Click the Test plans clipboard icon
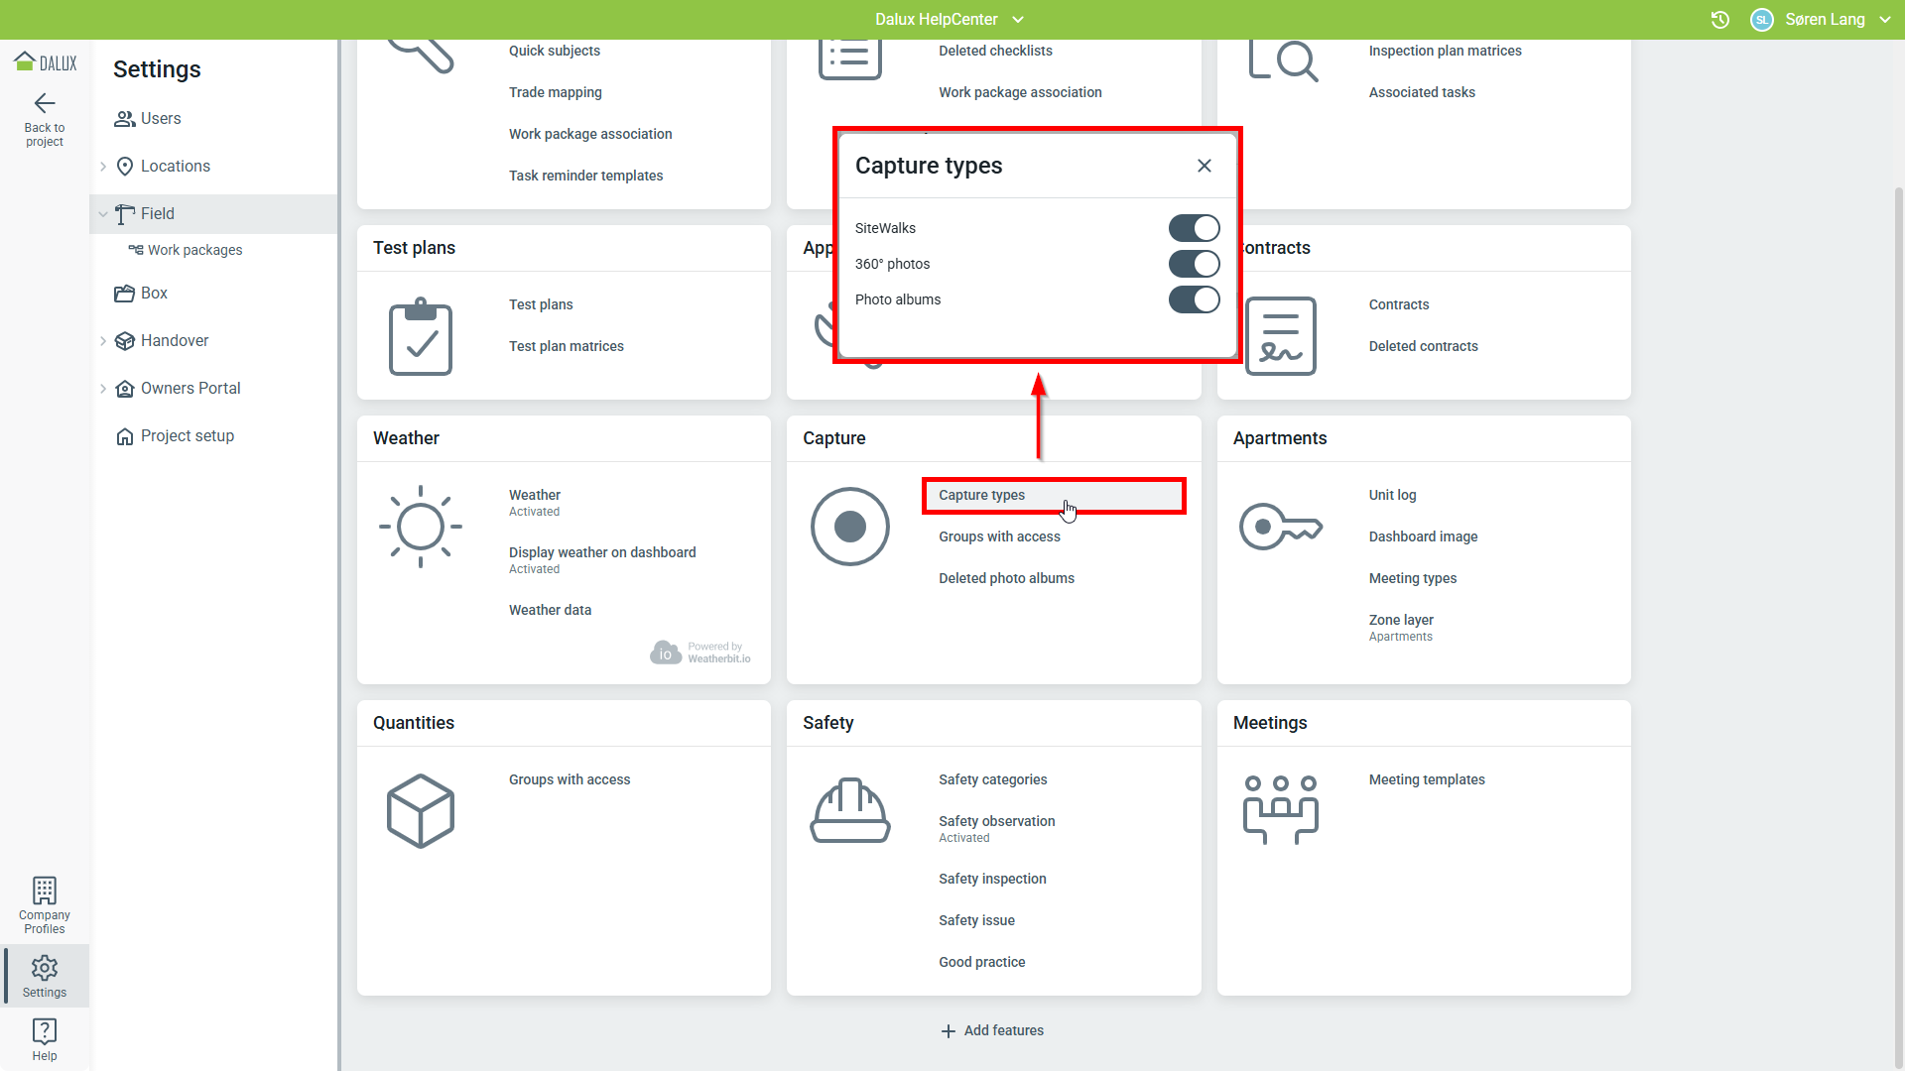The height and width of the screenshot is (1071, 1905). click(421, 336)
